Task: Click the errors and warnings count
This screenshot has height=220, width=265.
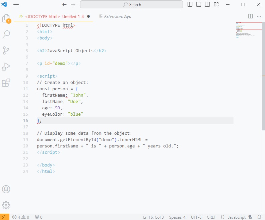Action: 21,217
